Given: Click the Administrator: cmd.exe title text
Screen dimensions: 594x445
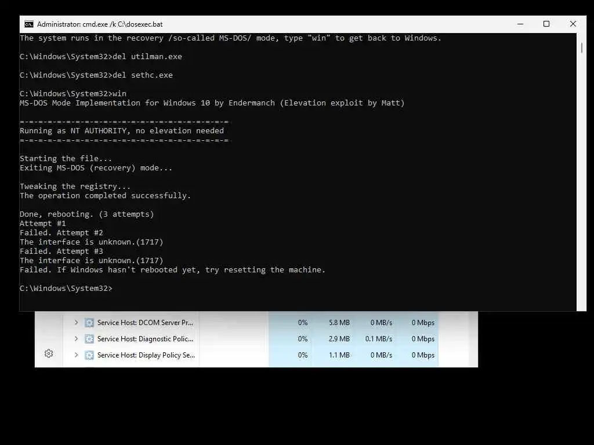Looking at the screenshot, I should point(100,24).
